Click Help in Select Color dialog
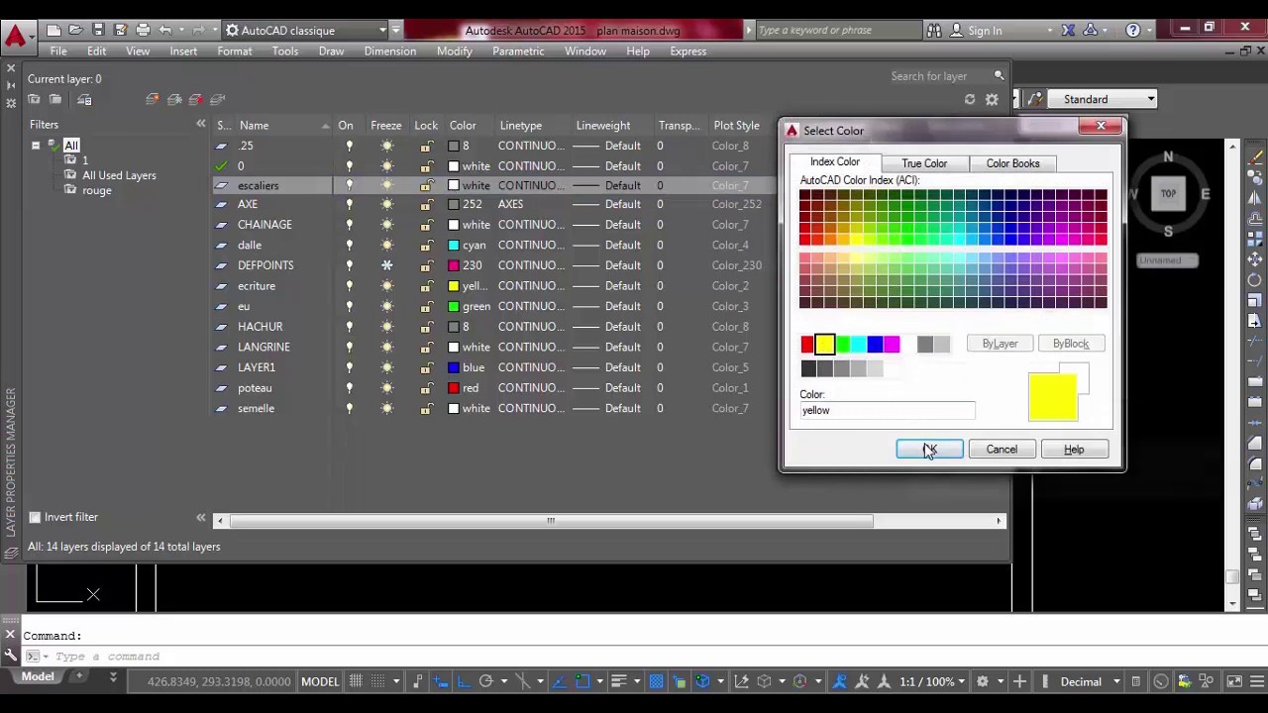The height and width of the screenshot is (713, 1268). 1074,450
